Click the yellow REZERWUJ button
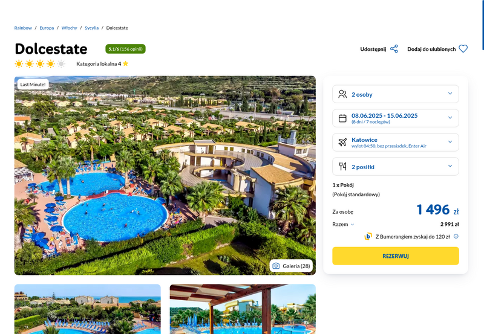 (x=396, y=255)
